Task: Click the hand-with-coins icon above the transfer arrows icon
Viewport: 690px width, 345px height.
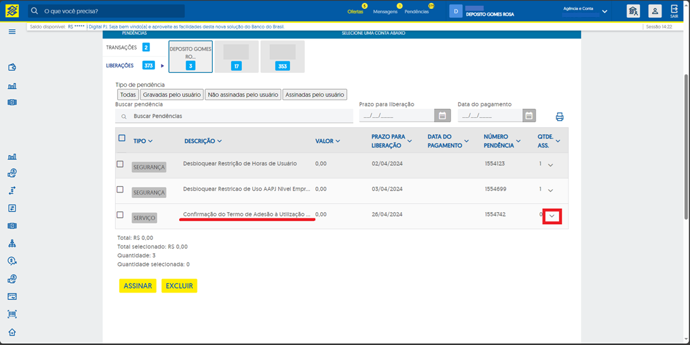Action: (12, 173)
